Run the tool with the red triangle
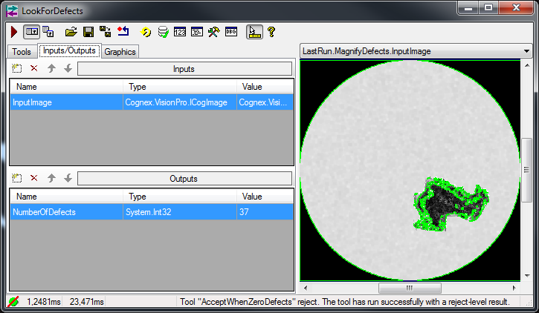539x313 pixels. (x=14, y=32)
